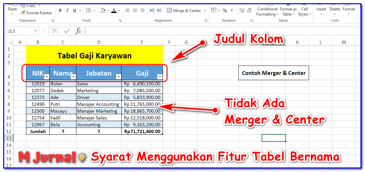Click the Select All corner triangle

click(x=10, y=42)
